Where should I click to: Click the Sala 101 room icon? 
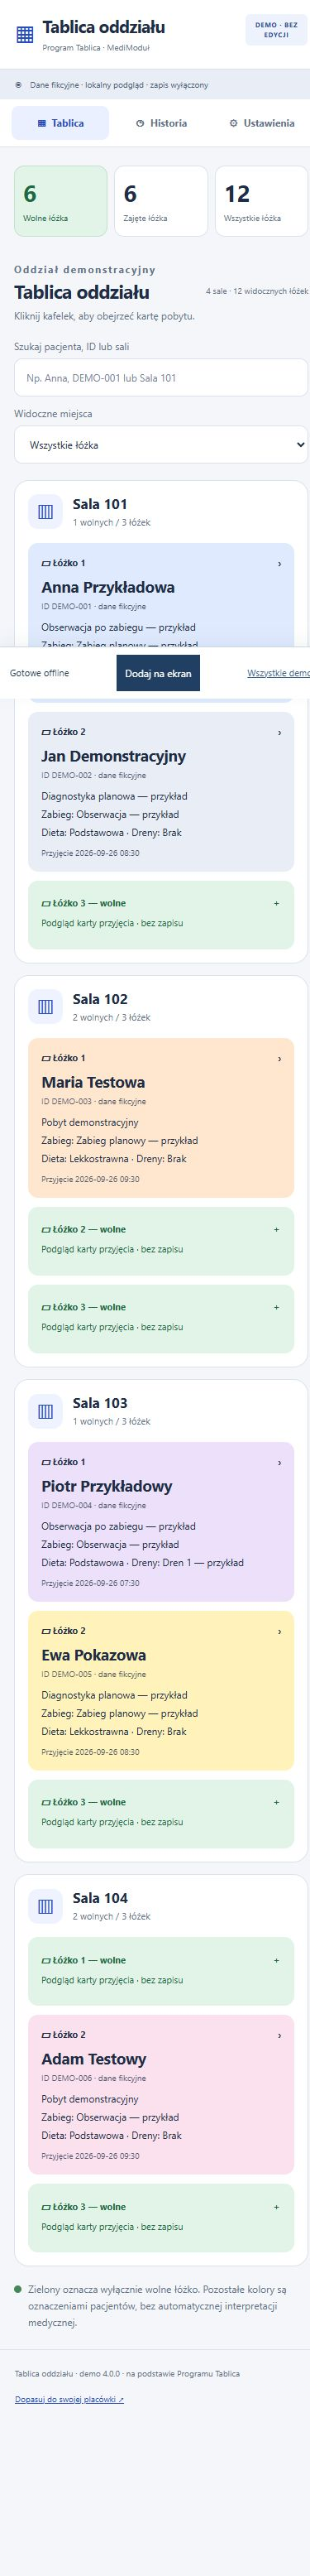tap(45, 512)
